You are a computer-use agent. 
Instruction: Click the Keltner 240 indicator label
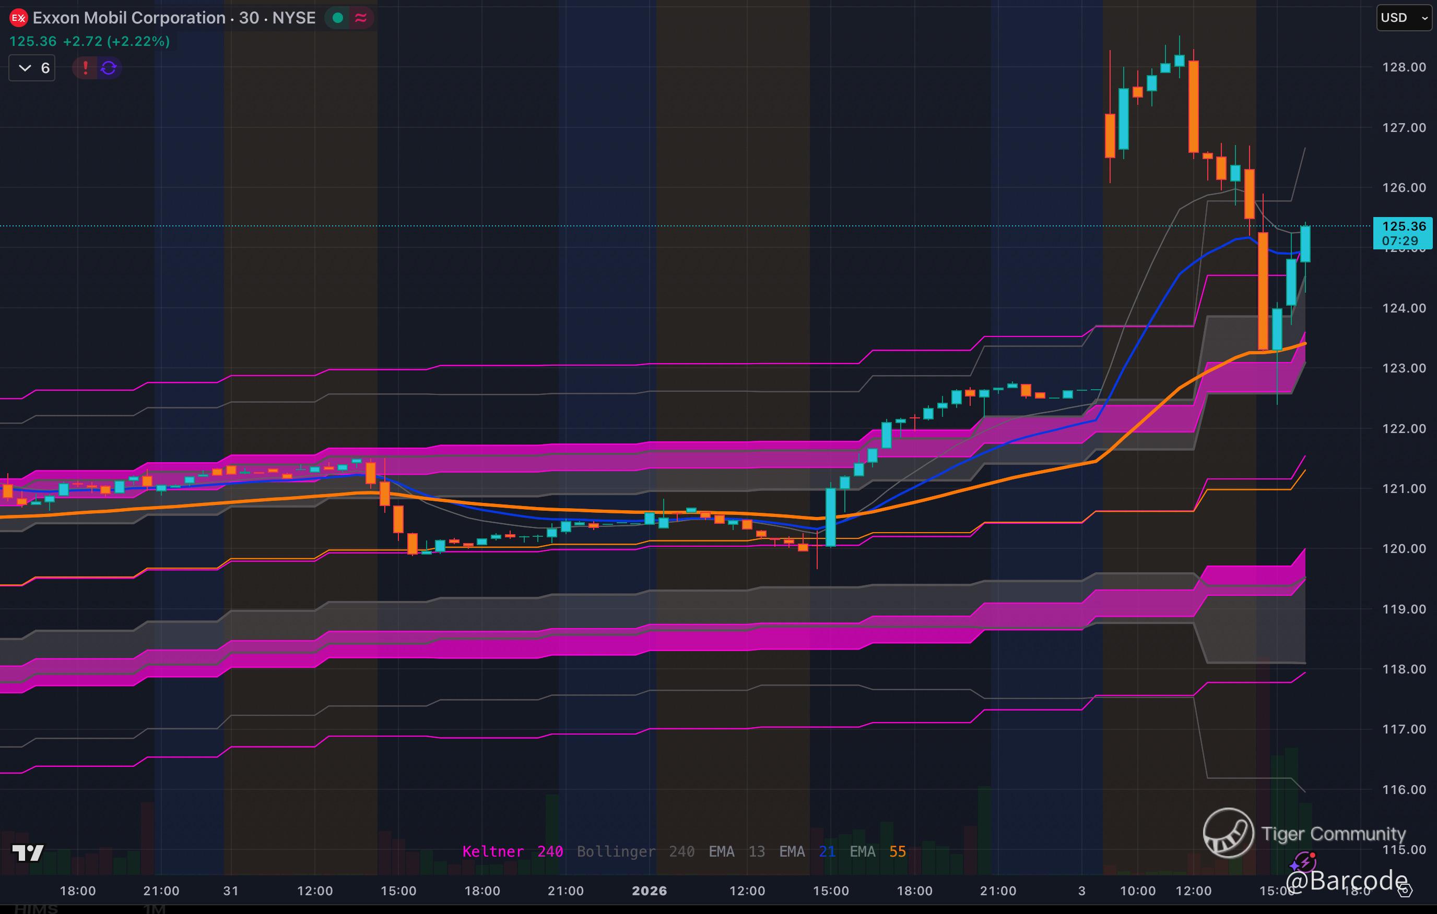tap(512, 851)
